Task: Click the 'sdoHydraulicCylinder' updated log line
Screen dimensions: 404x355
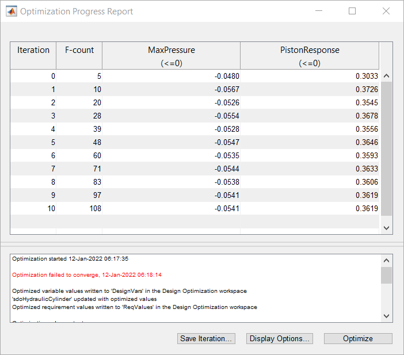Action: coord(84,299)
